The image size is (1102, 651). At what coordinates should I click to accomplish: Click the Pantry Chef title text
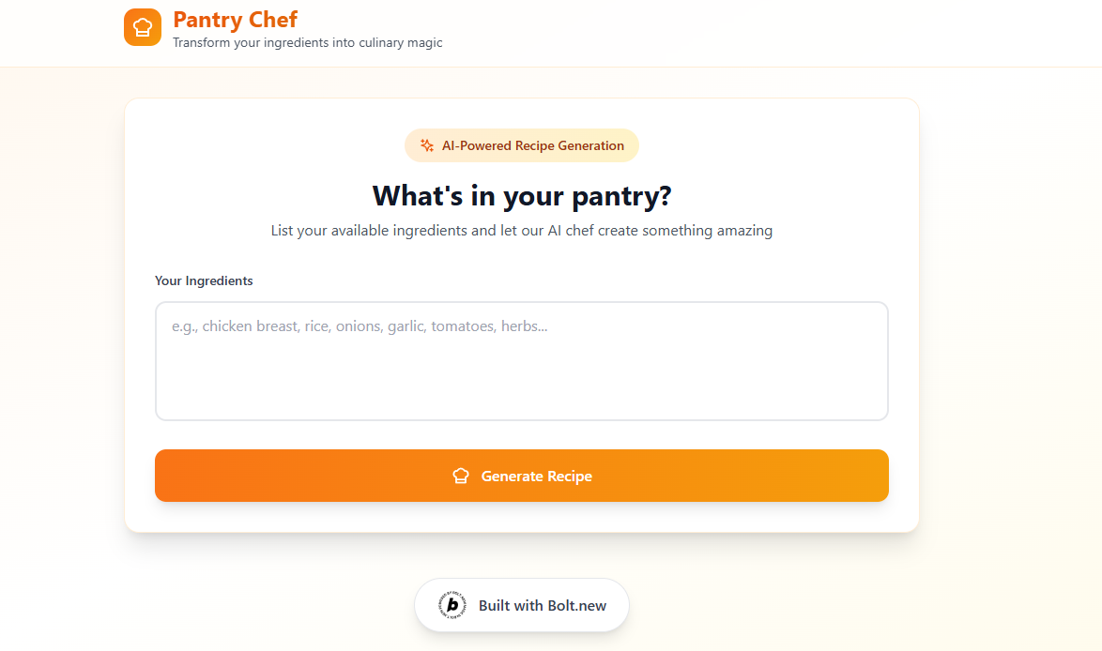(x=235, y=20)
